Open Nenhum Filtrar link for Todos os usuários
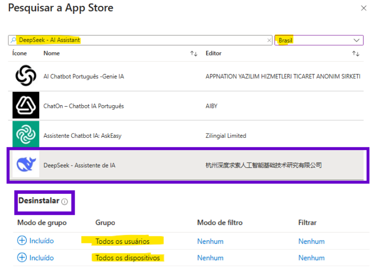The height and width of the screenshot is (273, 382). pyautogui.click(x=311, y=241)
